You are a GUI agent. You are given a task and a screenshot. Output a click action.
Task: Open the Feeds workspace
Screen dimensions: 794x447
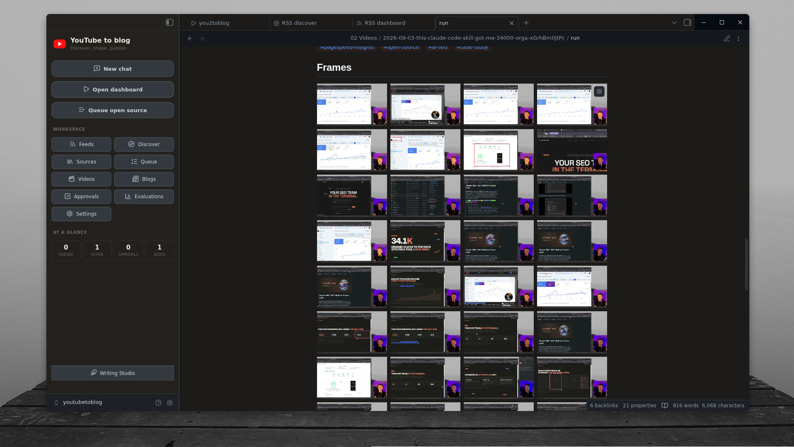[81, 144]
